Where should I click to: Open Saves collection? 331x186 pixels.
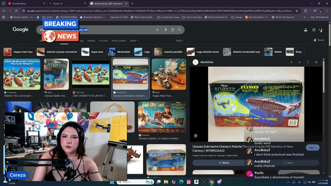coord(319,40)
